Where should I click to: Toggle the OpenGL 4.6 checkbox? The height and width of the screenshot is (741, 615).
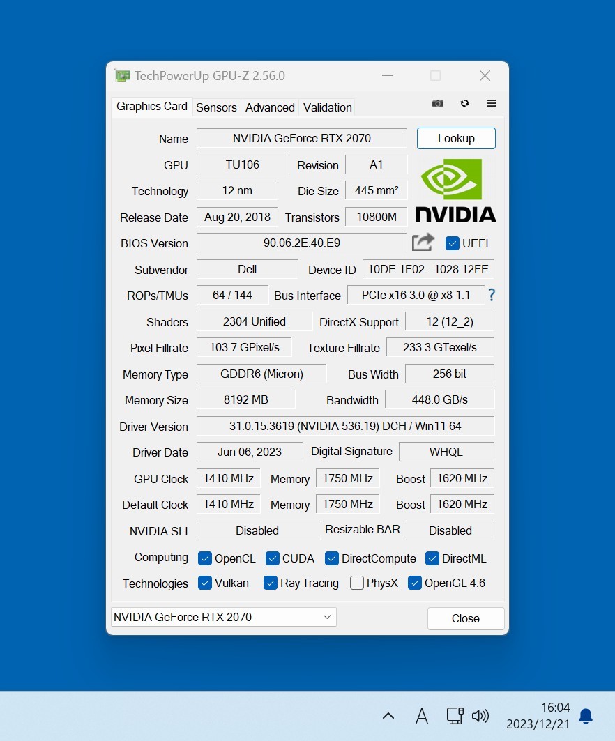(415, 583)
